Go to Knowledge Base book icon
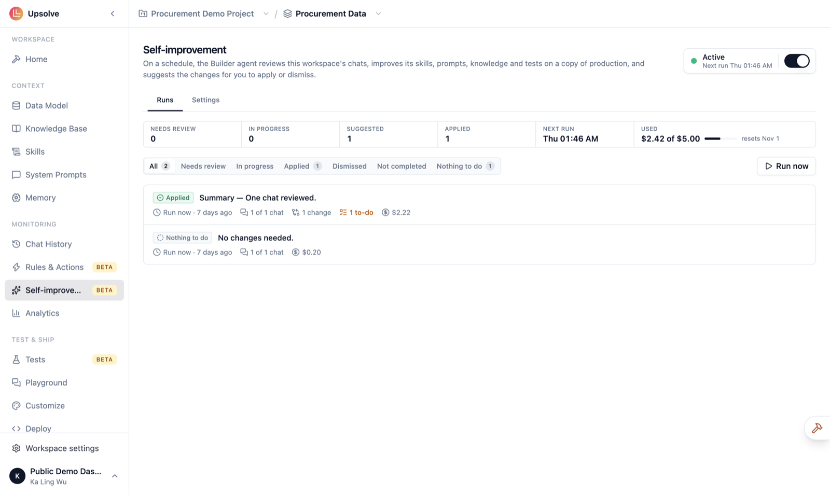 click(x=16, y=129)
